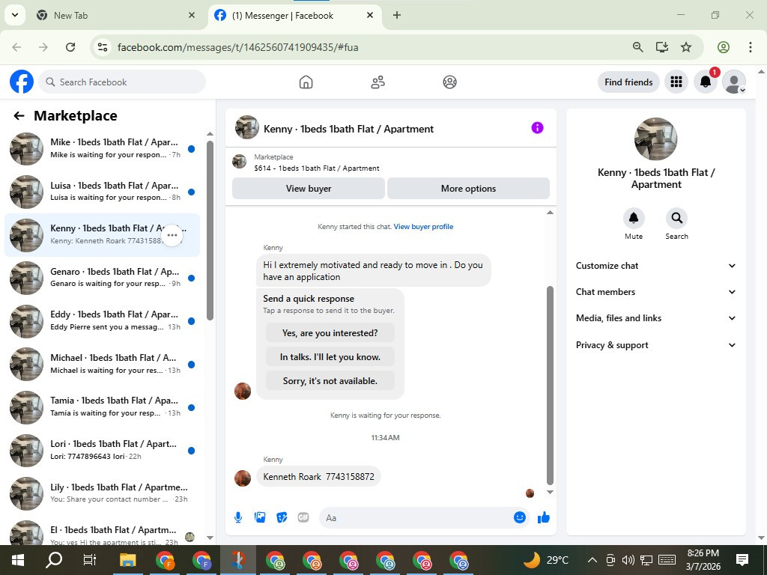The image size is (767, 575).
Task: Click the browser address bar URL
Action: click(237, 47)
